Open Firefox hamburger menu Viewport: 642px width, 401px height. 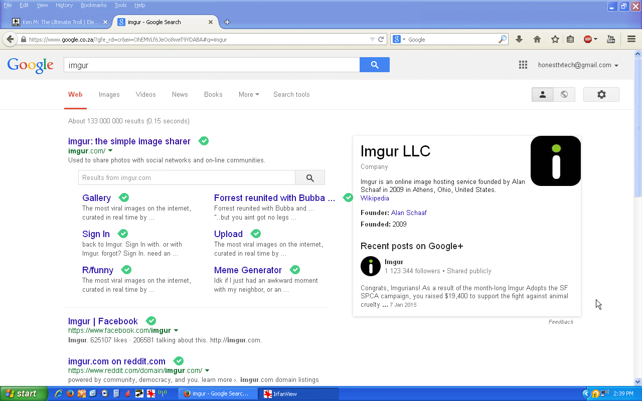pyautogui.click(x=631, y=39)
